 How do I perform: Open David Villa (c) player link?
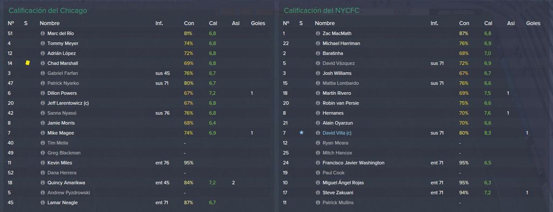click(337, 133)
